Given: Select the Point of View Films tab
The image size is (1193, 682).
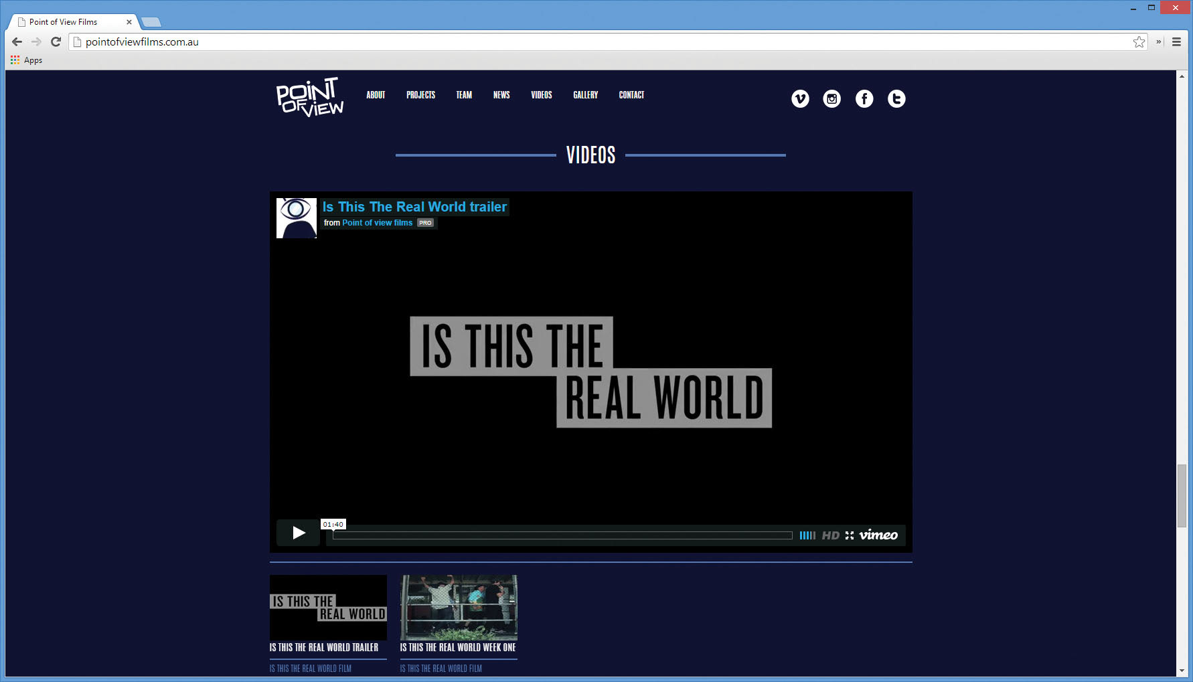Looking at the screenshot, I should point(72,22).
